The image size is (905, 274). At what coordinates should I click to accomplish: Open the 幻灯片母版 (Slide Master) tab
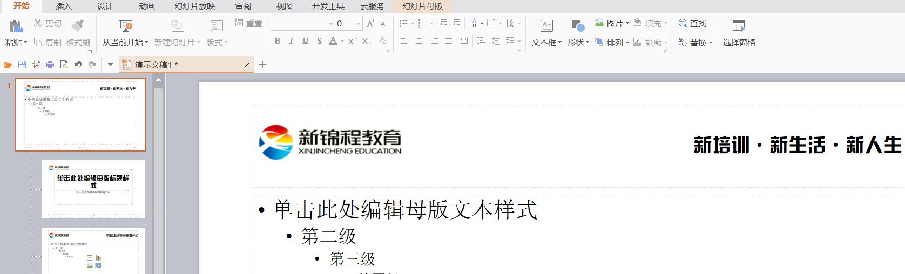coord(422,6)
